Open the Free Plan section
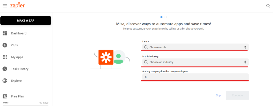 click(18, 96)
